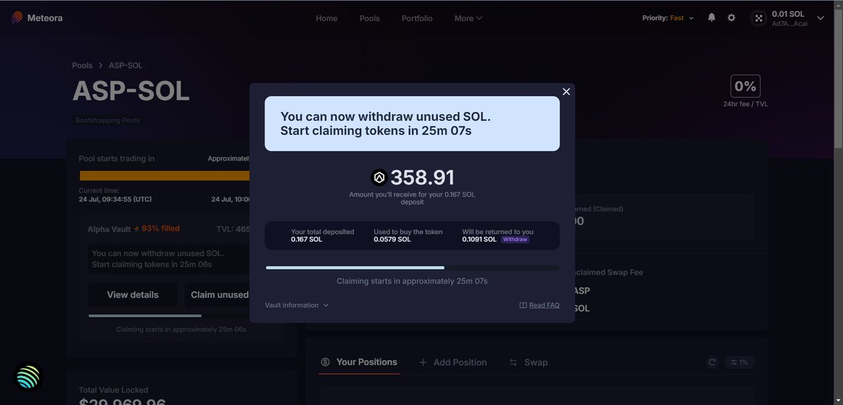This screenshot has height=405, width=843.
Task: Open the wallet account dropdown chevron
Action: [x=821, y=18]
